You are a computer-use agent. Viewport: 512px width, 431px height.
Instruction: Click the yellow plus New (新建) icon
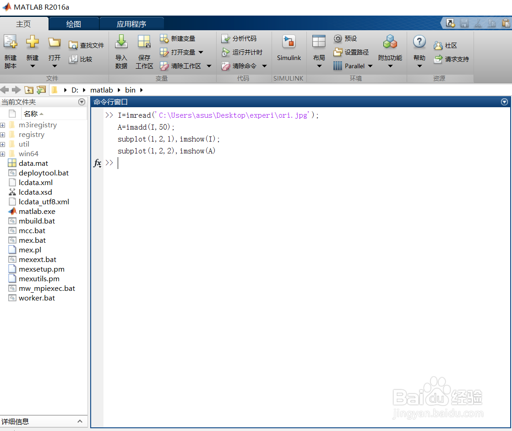[33, 42]
